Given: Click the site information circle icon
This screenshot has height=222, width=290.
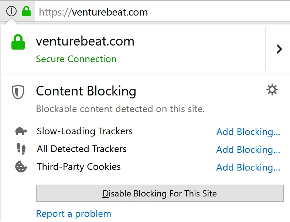Looking at the screenshot, I should 11,11.
